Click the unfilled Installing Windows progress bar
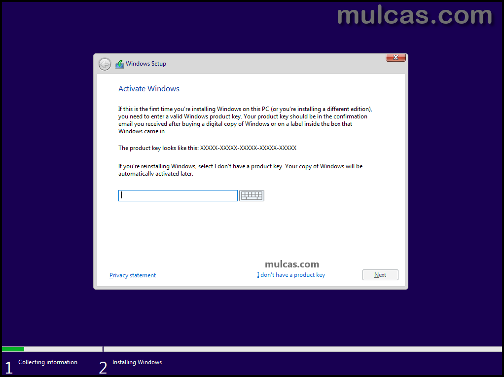Screen dimensions: 504x377 pos(302,349)
